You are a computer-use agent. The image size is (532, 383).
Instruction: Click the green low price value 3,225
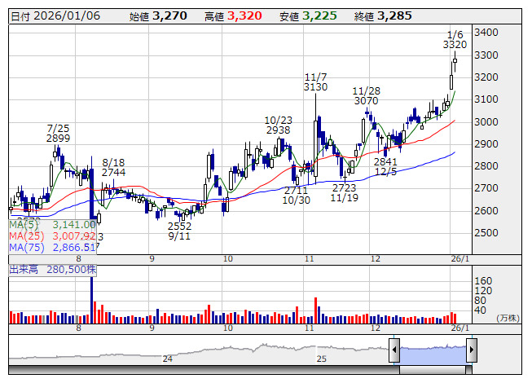319,16
